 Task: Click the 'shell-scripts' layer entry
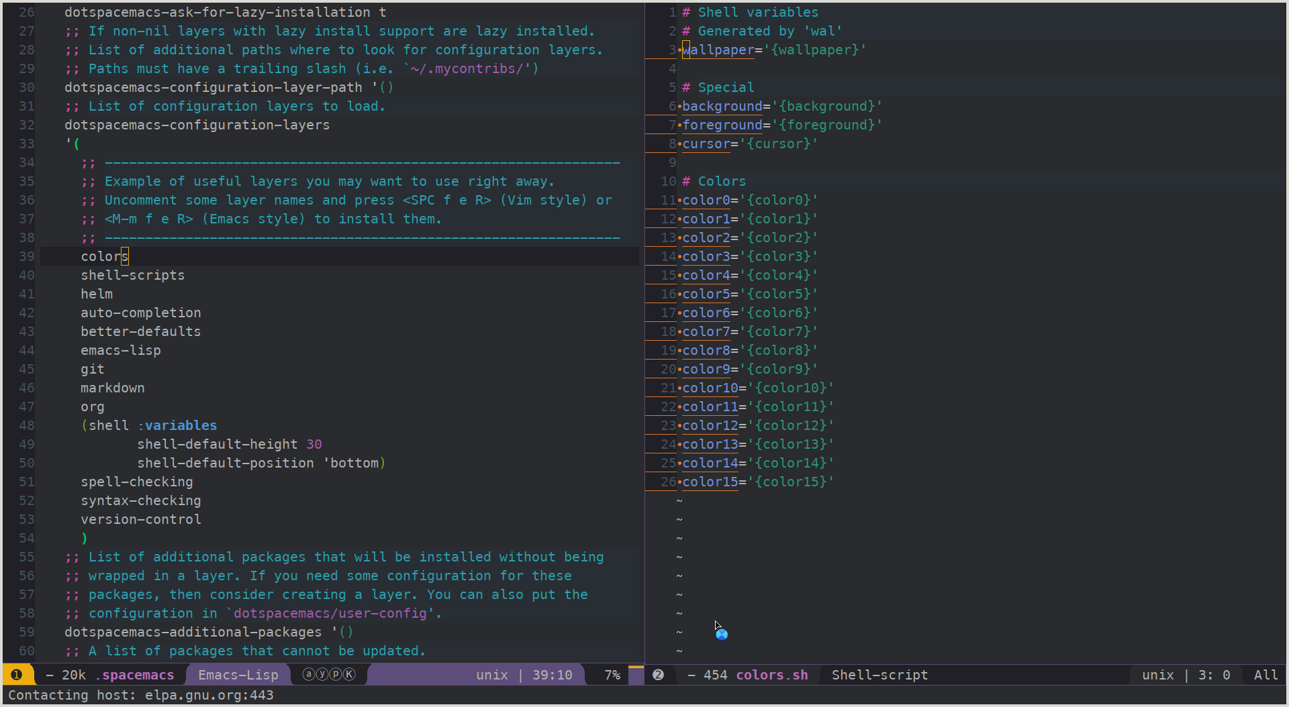click(x=133, y=275)
